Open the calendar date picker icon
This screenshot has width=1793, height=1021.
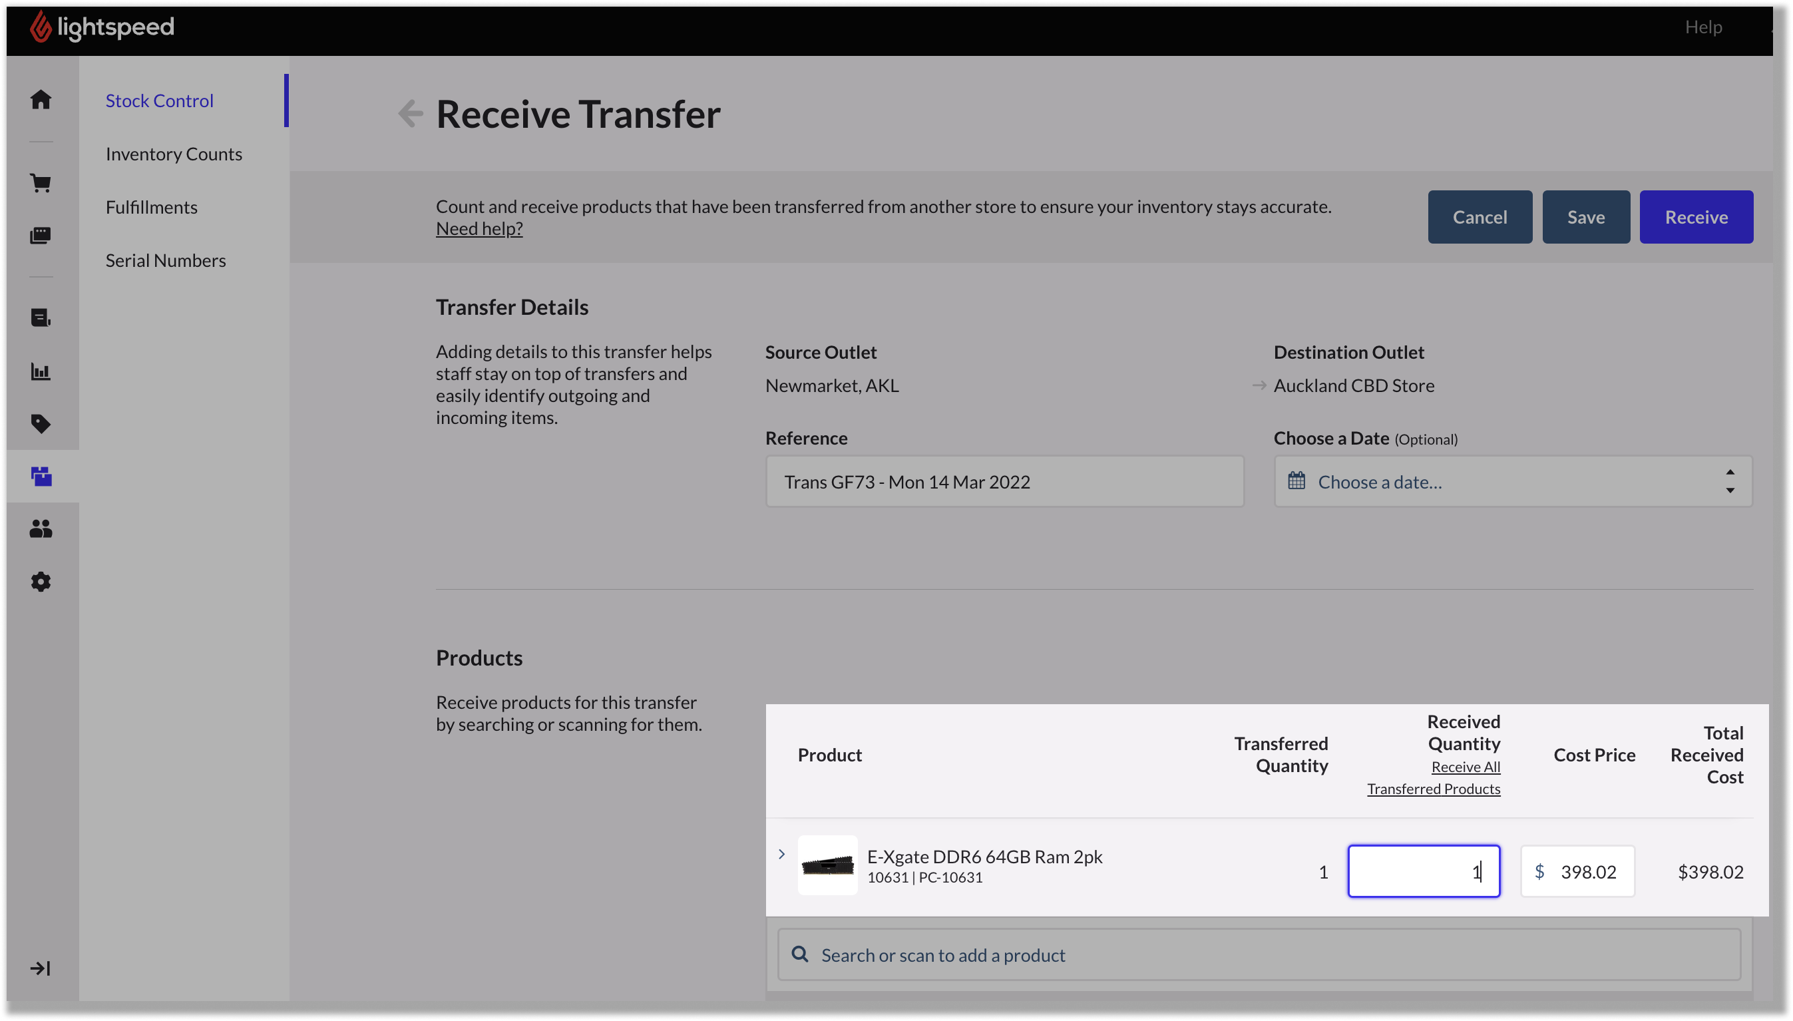coord(1297,481)
